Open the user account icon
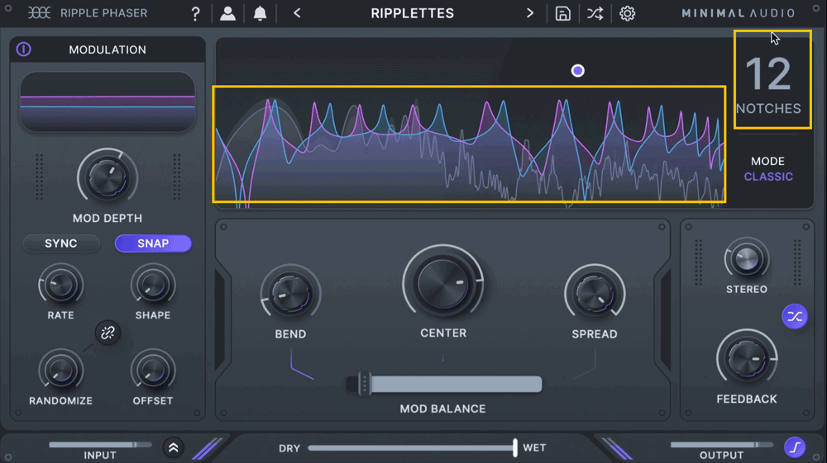This screenshot has width=827, height=463. (228, 13)
